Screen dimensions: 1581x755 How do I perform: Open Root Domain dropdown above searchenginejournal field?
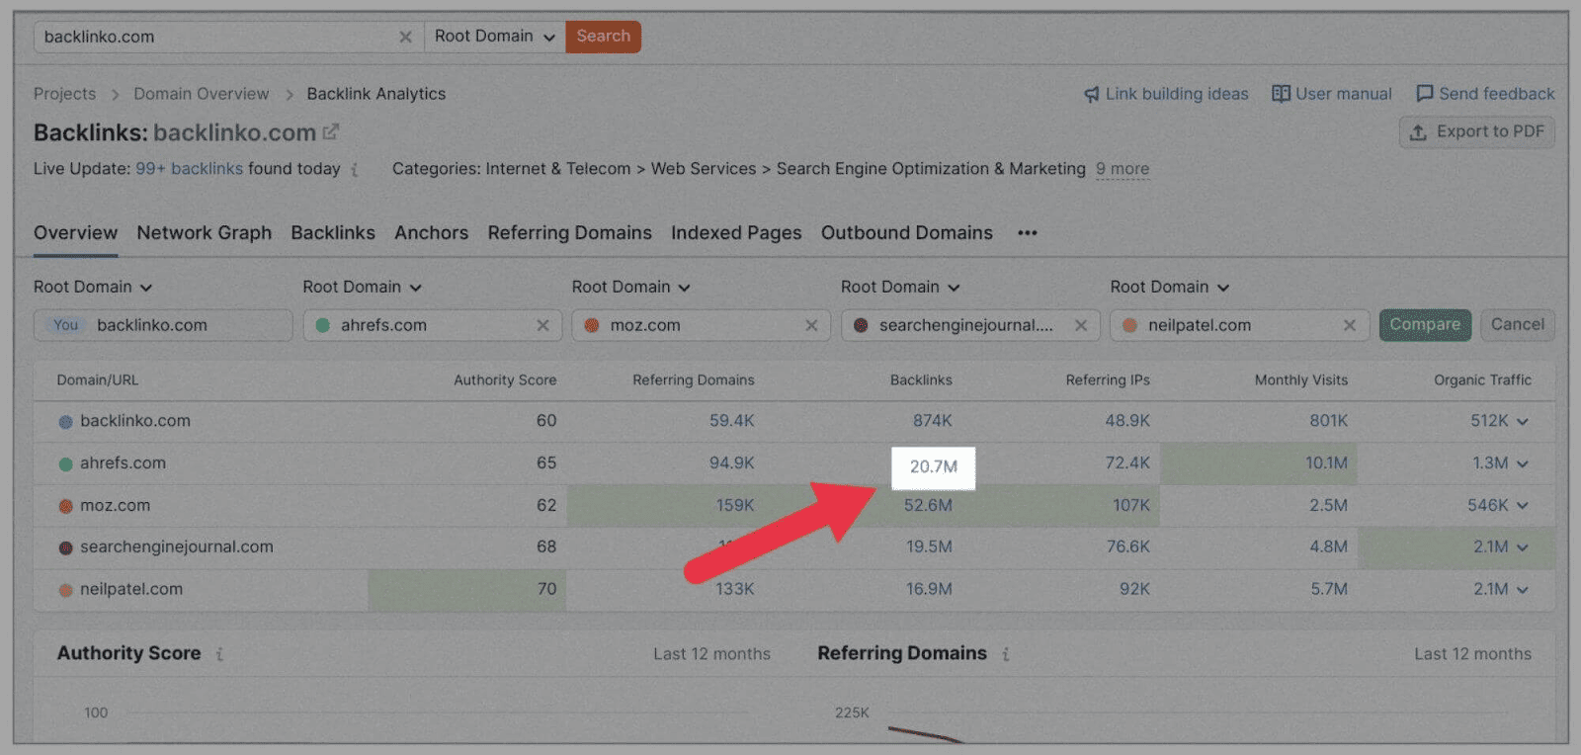coord(900,288)
